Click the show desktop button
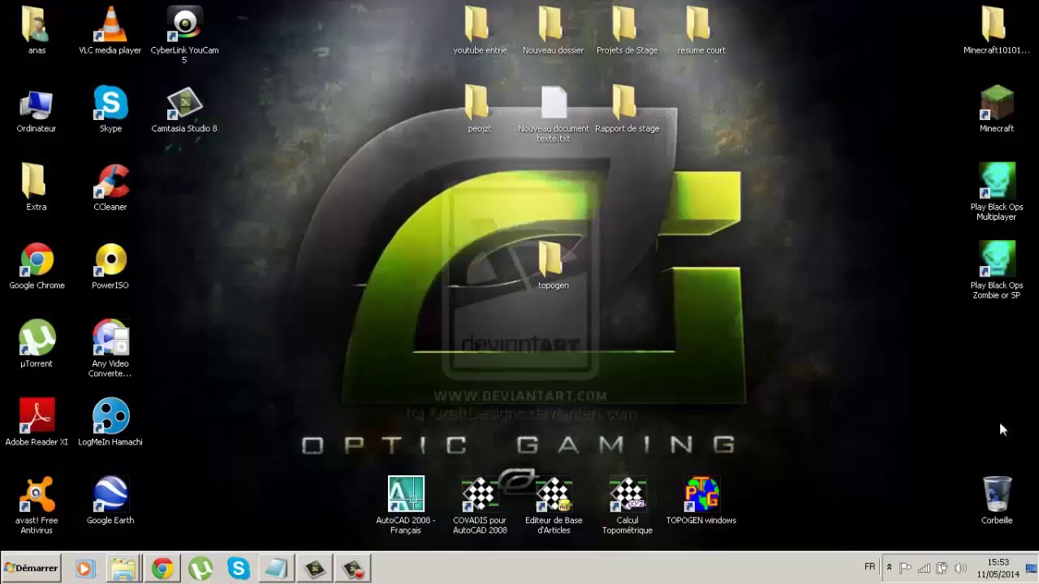This screenshot has height=584, width=1039. (x=1032, y=568)
